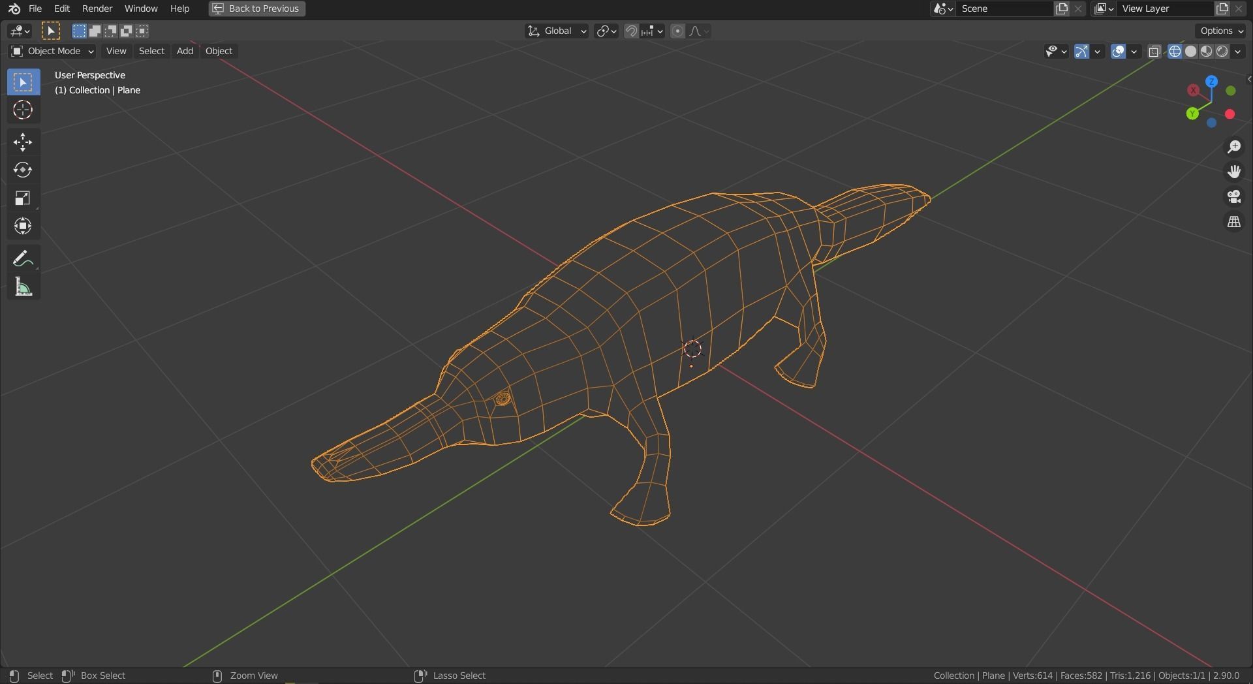Set selection mode to Subtract

click(x=110, y=31)
